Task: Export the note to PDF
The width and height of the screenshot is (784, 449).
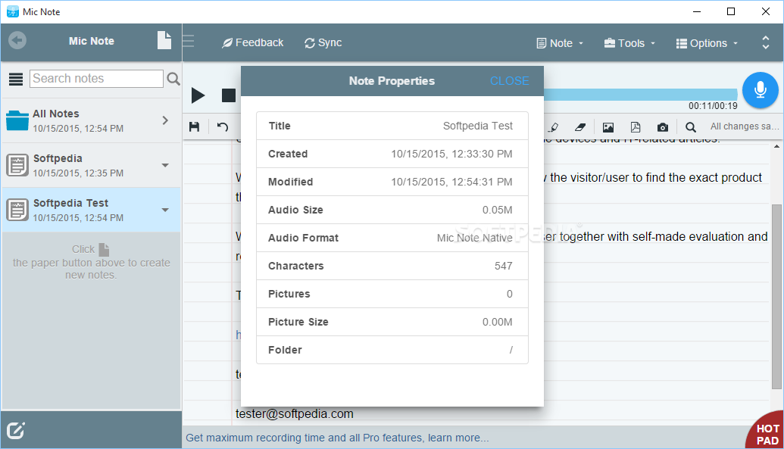Action: [635, 127]
